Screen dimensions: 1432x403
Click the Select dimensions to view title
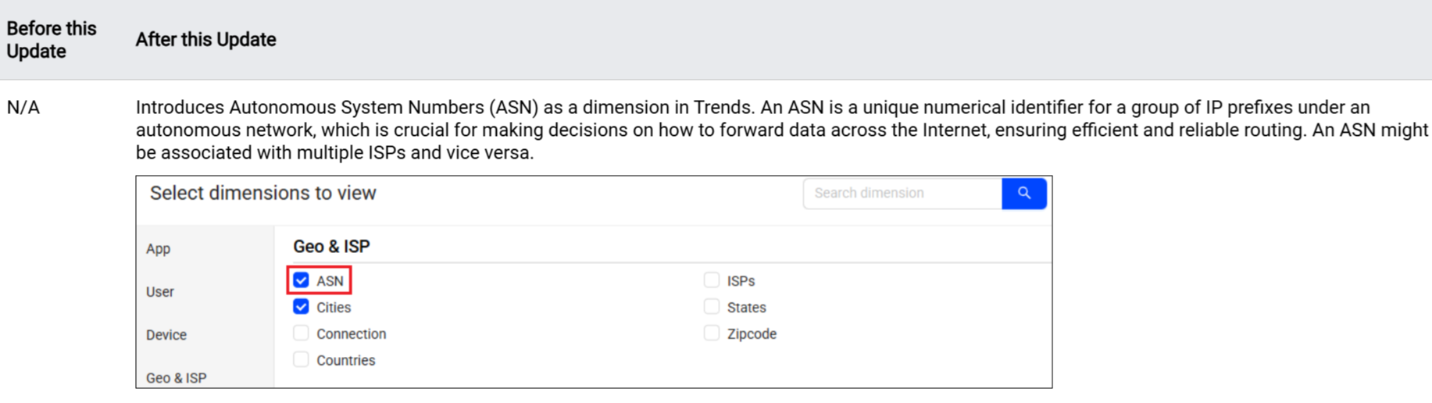263,193
